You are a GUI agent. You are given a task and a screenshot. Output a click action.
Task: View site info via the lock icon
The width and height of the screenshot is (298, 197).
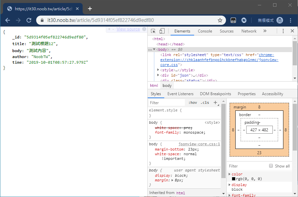pos(42,20)
